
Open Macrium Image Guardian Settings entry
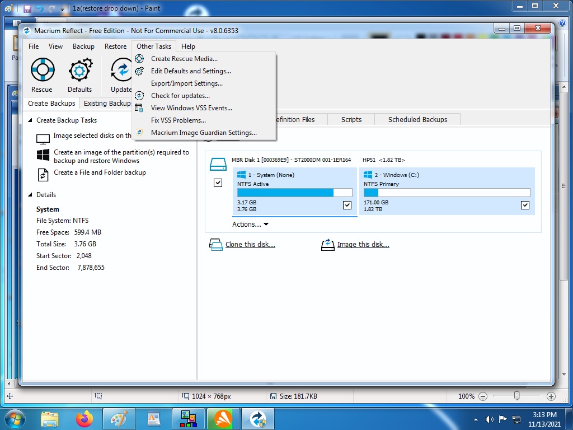pos(204,133)
